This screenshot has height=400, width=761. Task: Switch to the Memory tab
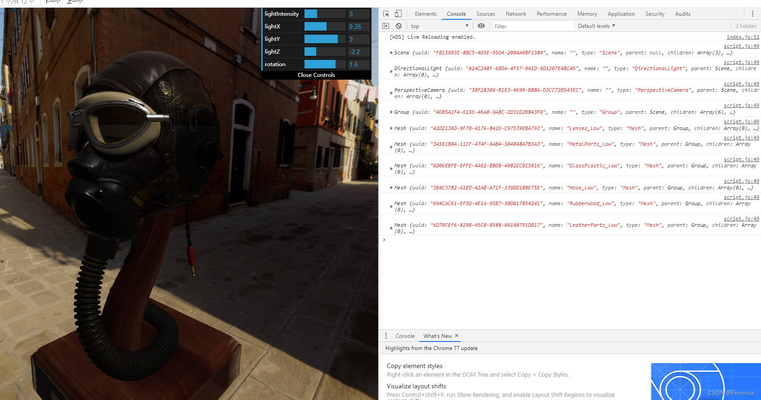click(x=587, y=14)
